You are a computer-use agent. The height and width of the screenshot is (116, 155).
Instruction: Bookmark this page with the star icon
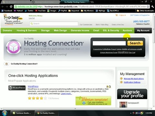[x=148, y=6]
